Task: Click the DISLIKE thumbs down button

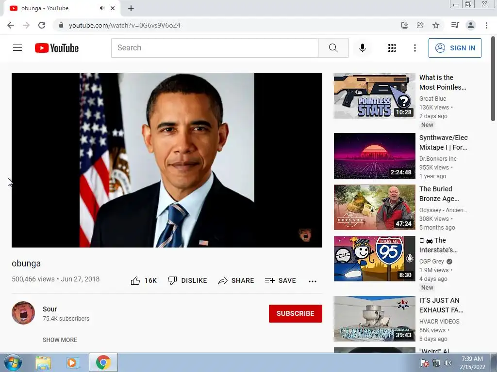Action: tap(187, 280)
